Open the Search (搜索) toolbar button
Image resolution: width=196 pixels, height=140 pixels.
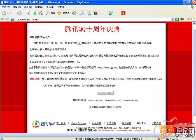click(x=50, y=13)
